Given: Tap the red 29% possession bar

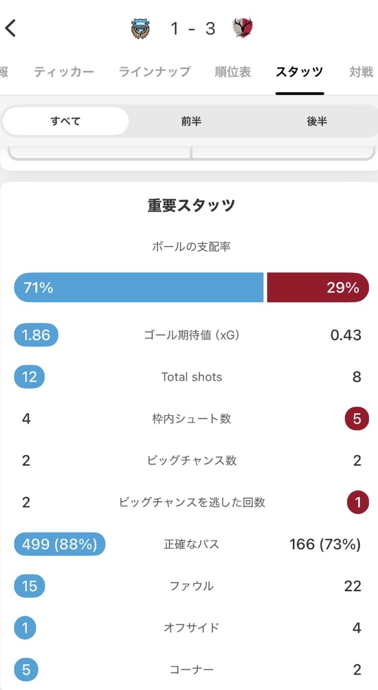Looking at the screenshot, I should [x=318, y=288].
